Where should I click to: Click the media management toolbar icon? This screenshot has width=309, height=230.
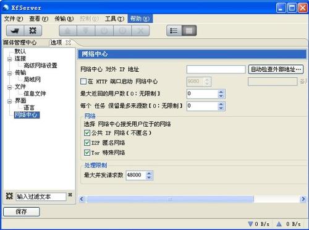pyautogui.click(x=15, y=31)
